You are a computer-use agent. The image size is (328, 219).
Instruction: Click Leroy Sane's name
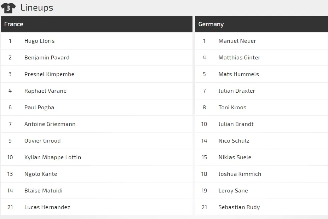[x=233, y=191]
